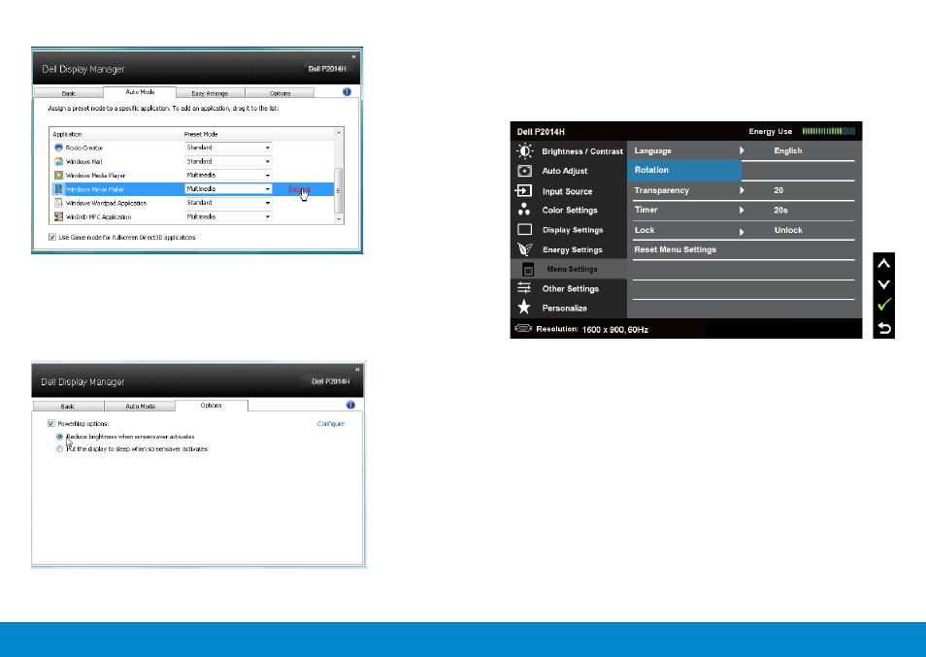Open Options tab in the upper window

pyautogui.click(x=280, y=93)
